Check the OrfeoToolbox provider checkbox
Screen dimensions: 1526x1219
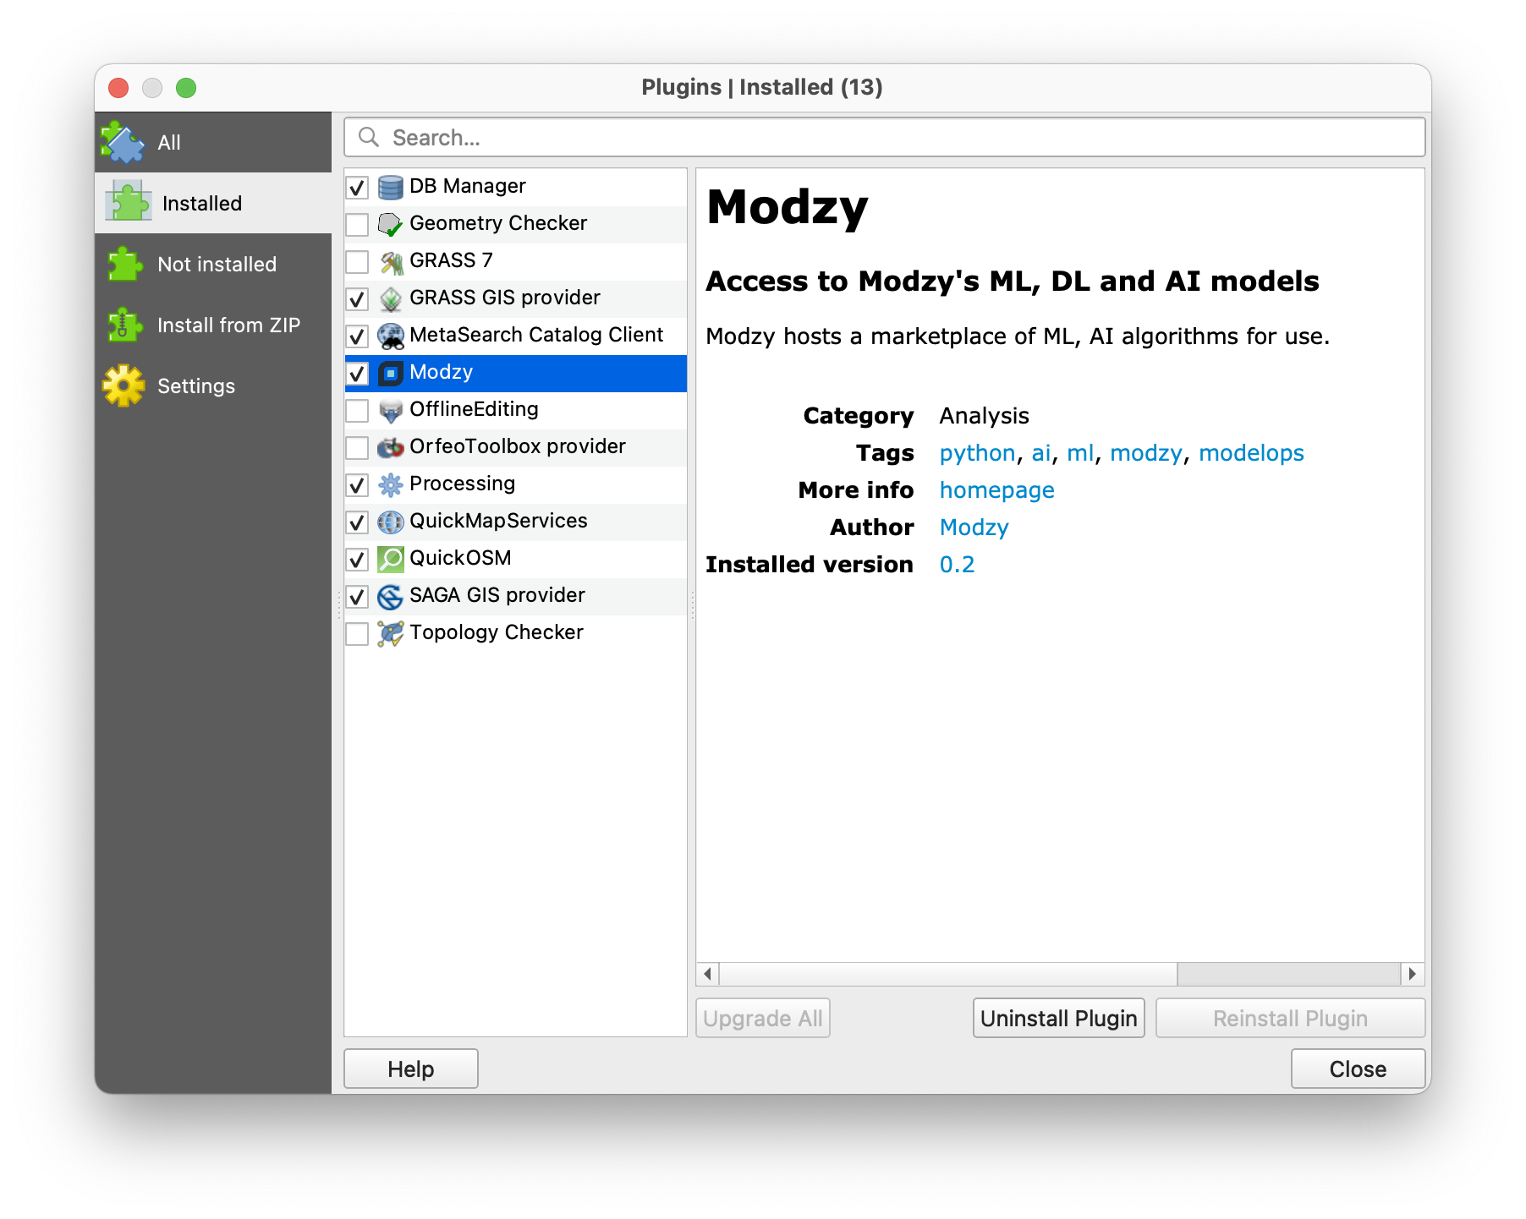pos(358,447)
